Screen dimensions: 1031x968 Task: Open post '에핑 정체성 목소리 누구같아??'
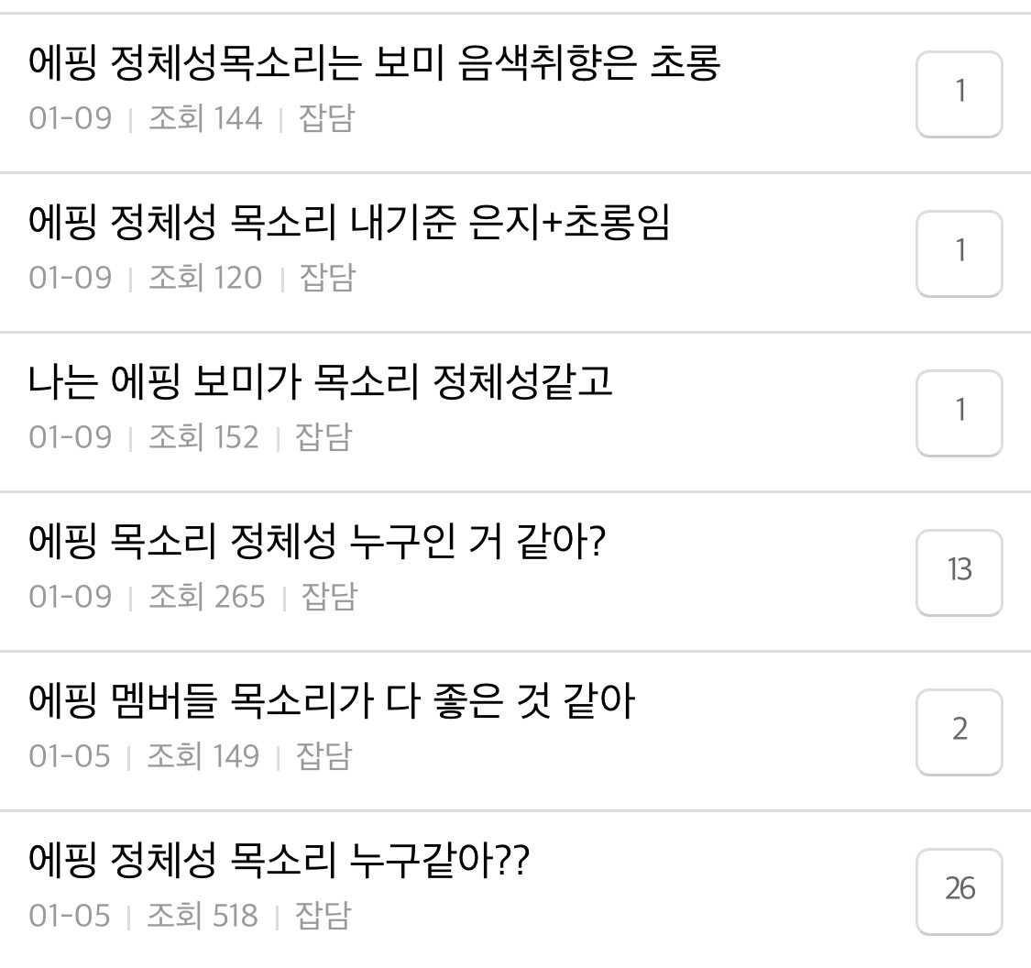pos(279,860)
